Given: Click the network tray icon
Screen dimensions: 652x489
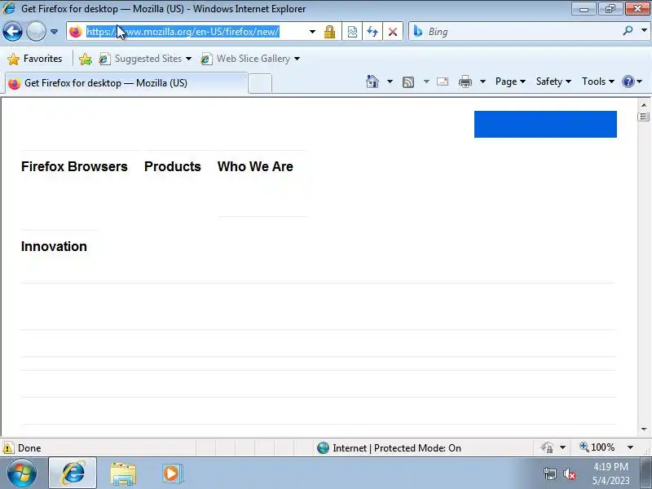Looking at the screenshot, I should click(x=549, y=474).
